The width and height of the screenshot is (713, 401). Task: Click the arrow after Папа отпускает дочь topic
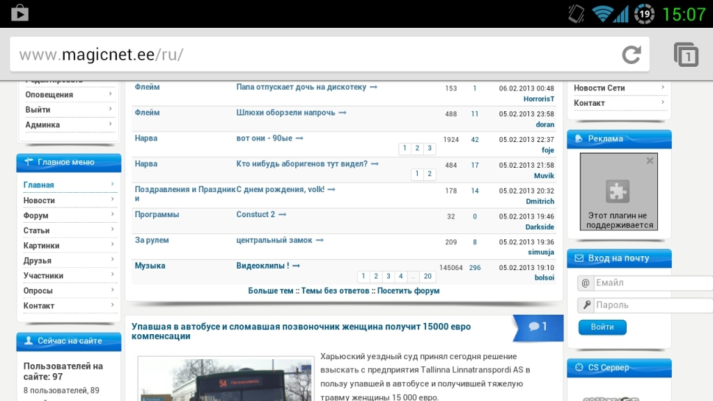[373, 87]
